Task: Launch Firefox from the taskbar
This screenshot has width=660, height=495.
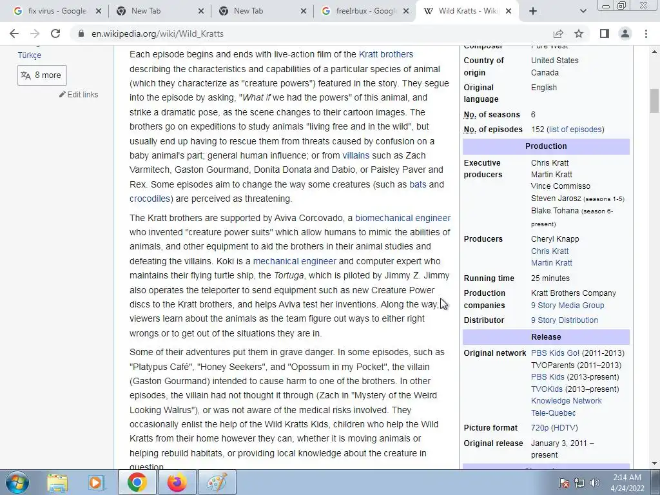Action: coord(177,482)
